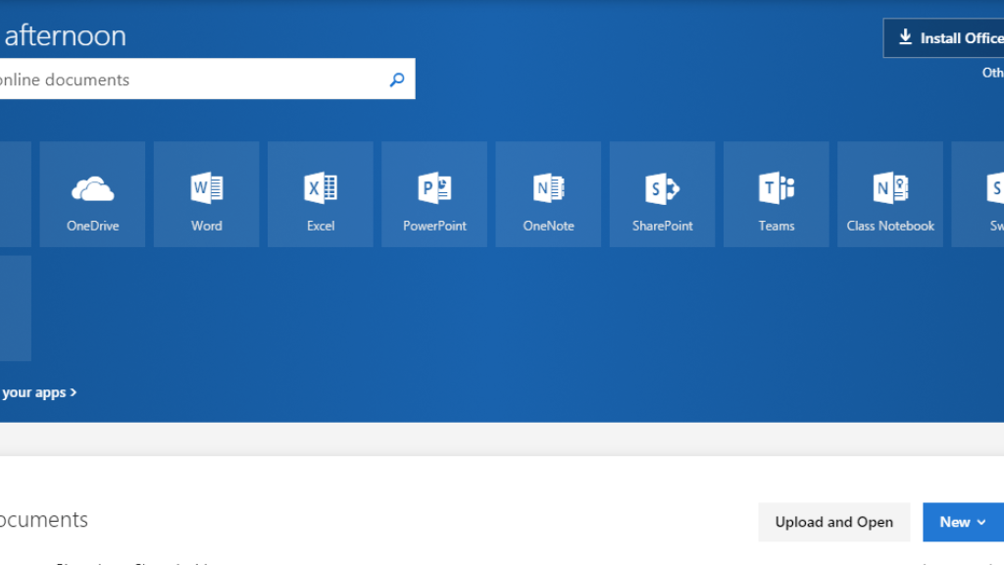Click the Upload and Open button
The height and width of the screenshot is (565, 1004).
pos(833,522)
